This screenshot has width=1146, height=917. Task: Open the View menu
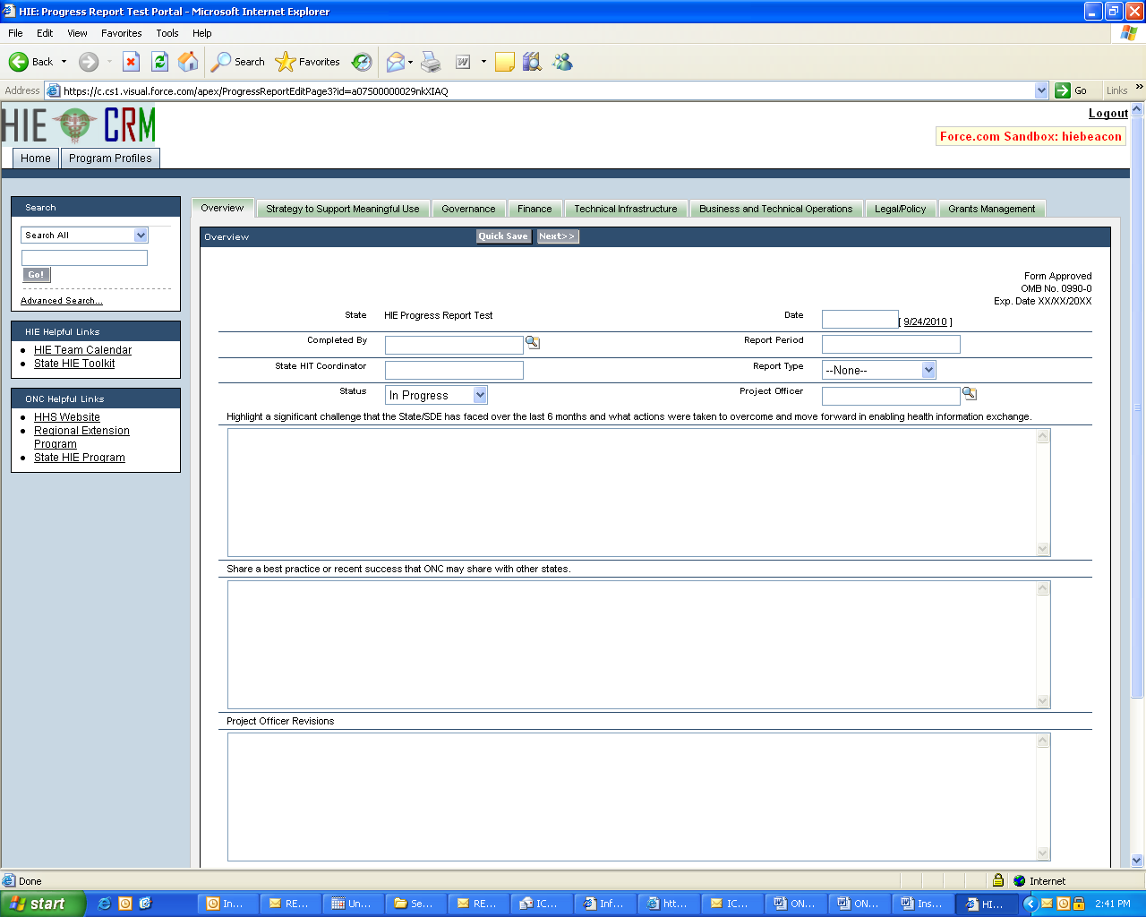click(78, 33)
